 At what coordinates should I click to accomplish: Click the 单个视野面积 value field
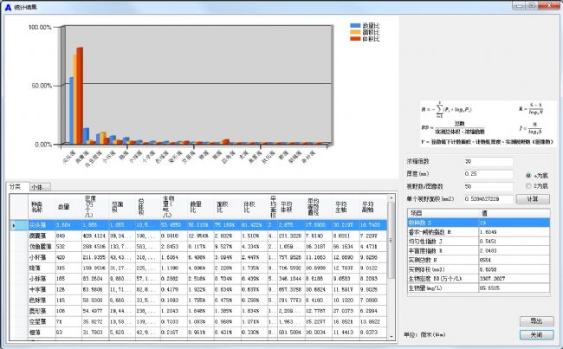[488, 198]
